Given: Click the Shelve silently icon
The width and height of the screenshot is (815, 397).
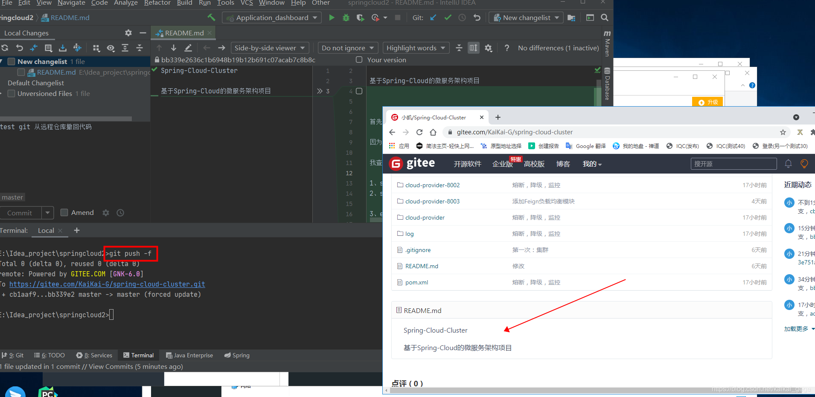Looking at the screenshot, I should point(63,48).
